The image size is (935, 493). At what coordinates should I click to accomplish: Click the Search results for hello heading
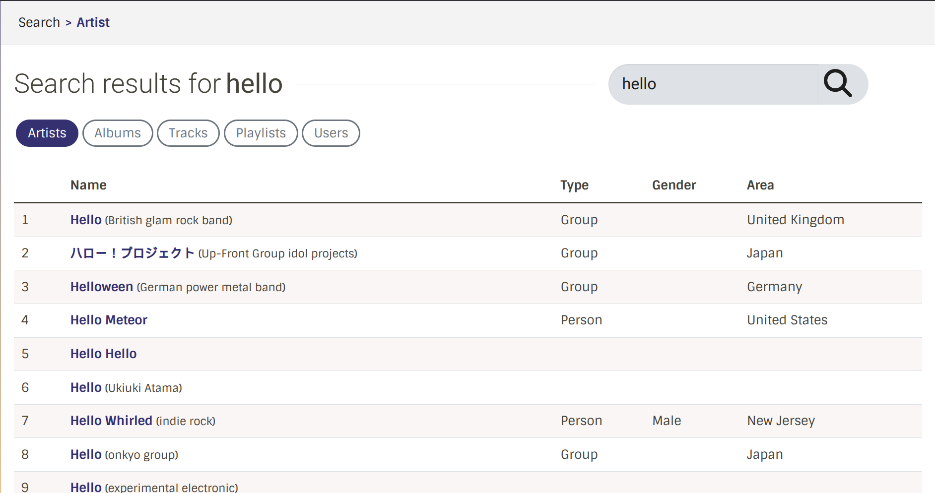(x=148, y=83)
